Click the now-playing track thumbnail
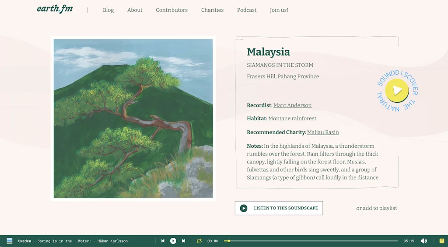 pyautogui.click(x=10, y=241)
